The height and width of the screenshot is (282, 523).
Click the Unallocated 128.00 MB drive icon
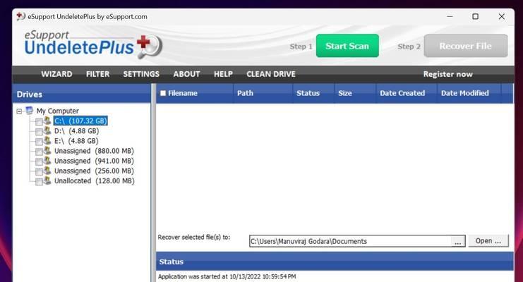48,180
